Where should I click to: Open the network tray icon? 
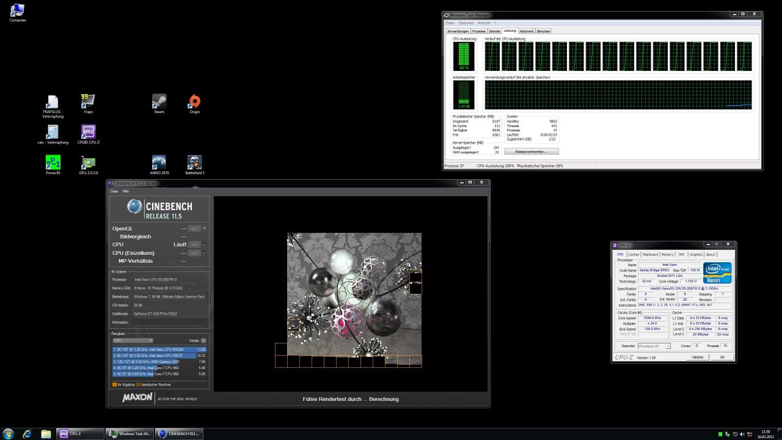(735, 435)
